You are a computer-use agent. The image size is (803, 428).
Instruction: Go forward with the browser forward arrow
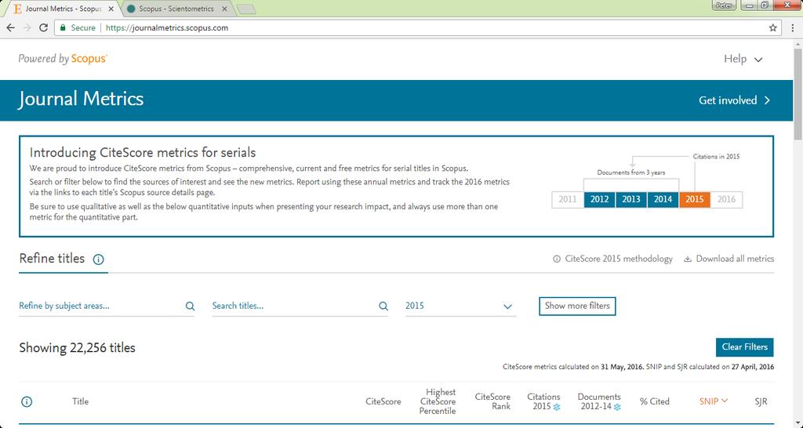(27, 27)
